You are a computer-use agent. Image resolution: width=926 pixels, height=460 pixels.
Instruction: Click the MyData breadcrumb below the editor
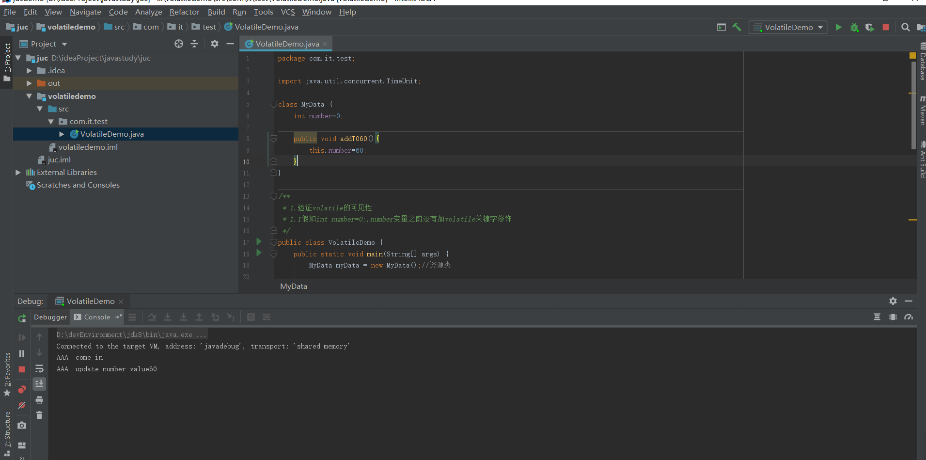[x=294, y=286]
